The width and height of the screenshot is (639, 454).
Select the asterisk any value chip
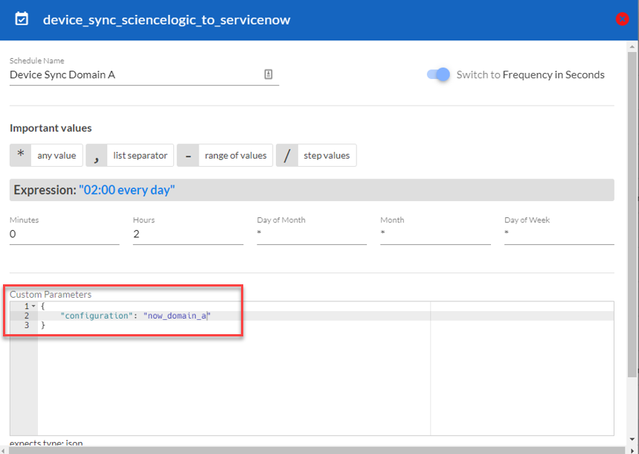coord(46,156)
